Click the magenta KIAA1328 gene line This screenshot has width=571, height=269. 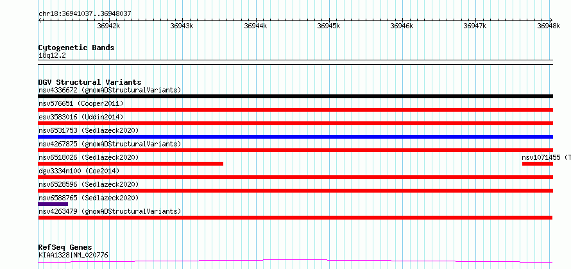pos(295,261)
